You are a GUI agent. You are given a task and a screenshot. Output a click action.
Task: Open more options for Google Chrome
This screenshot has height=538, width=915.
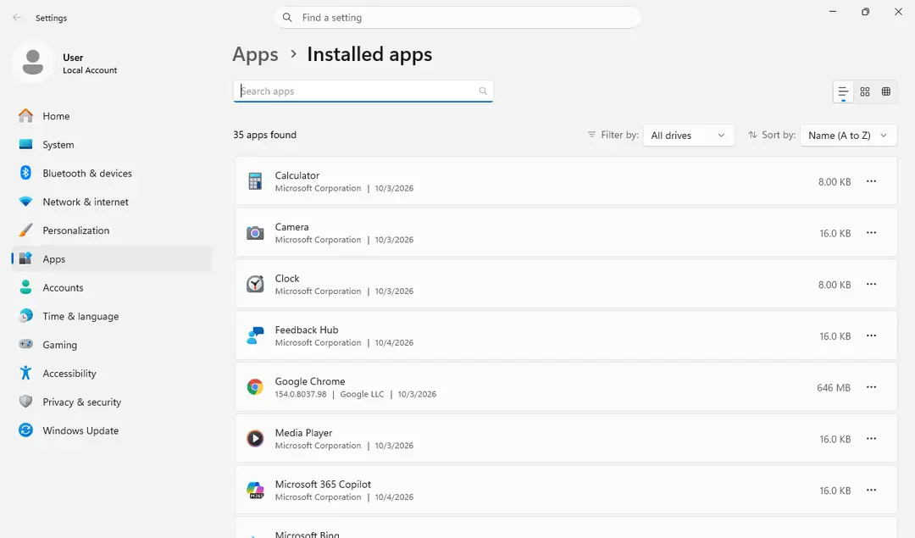[871, 387]
